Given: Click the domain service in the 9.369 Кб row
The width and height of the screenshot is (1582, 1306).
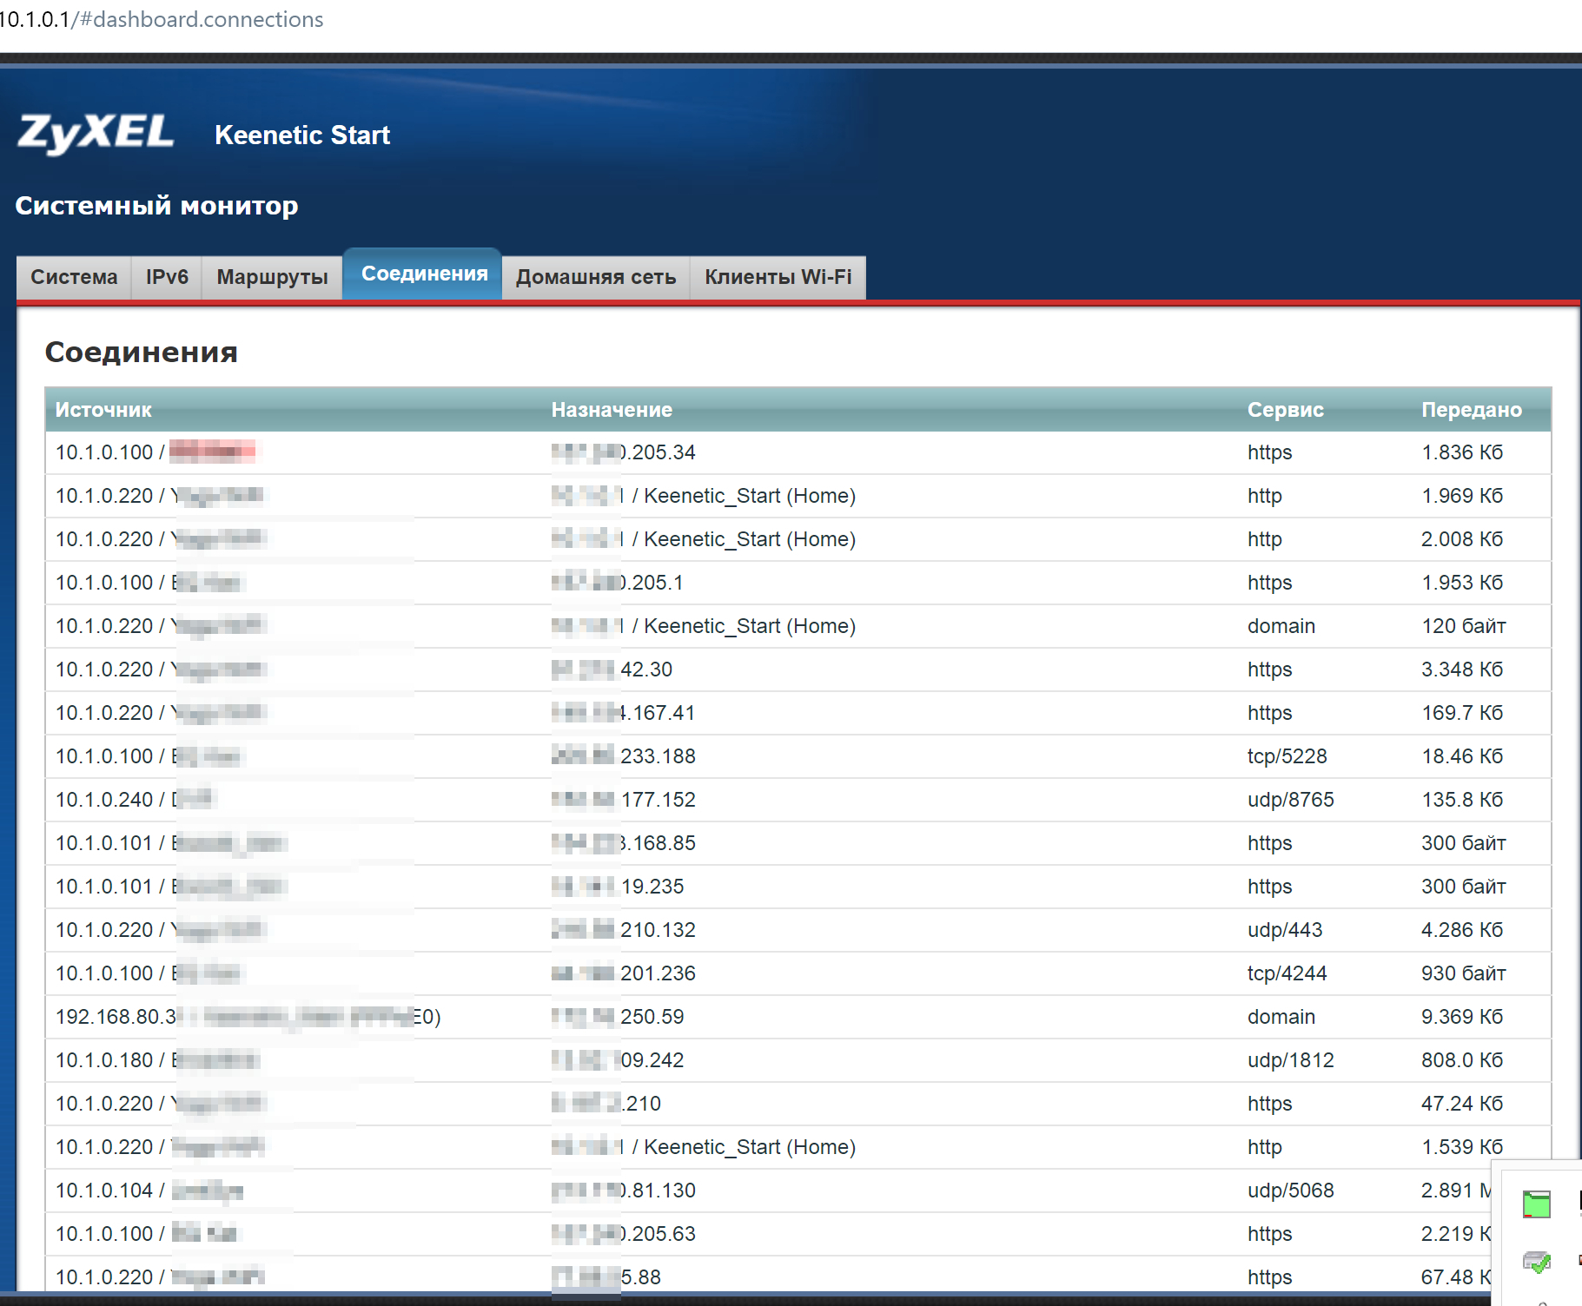Looking at the screenshot, I should 1281,1017.
